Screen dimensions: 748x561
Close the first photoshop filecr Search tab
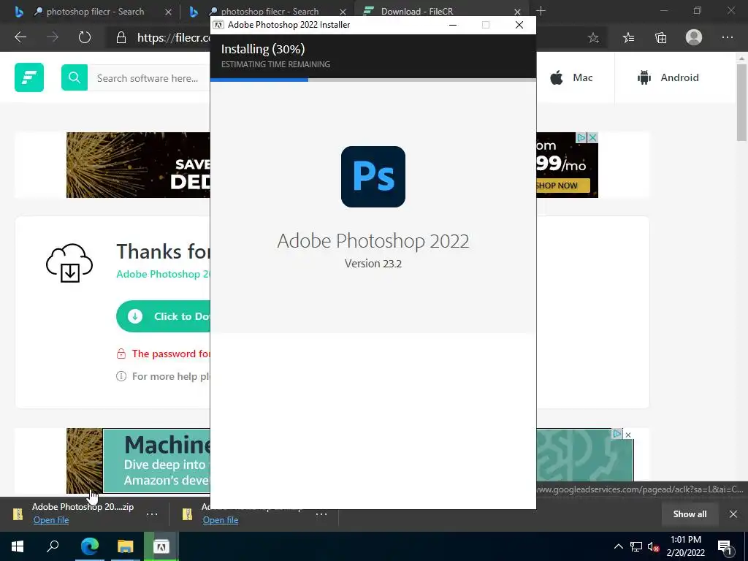click(168, 12)
